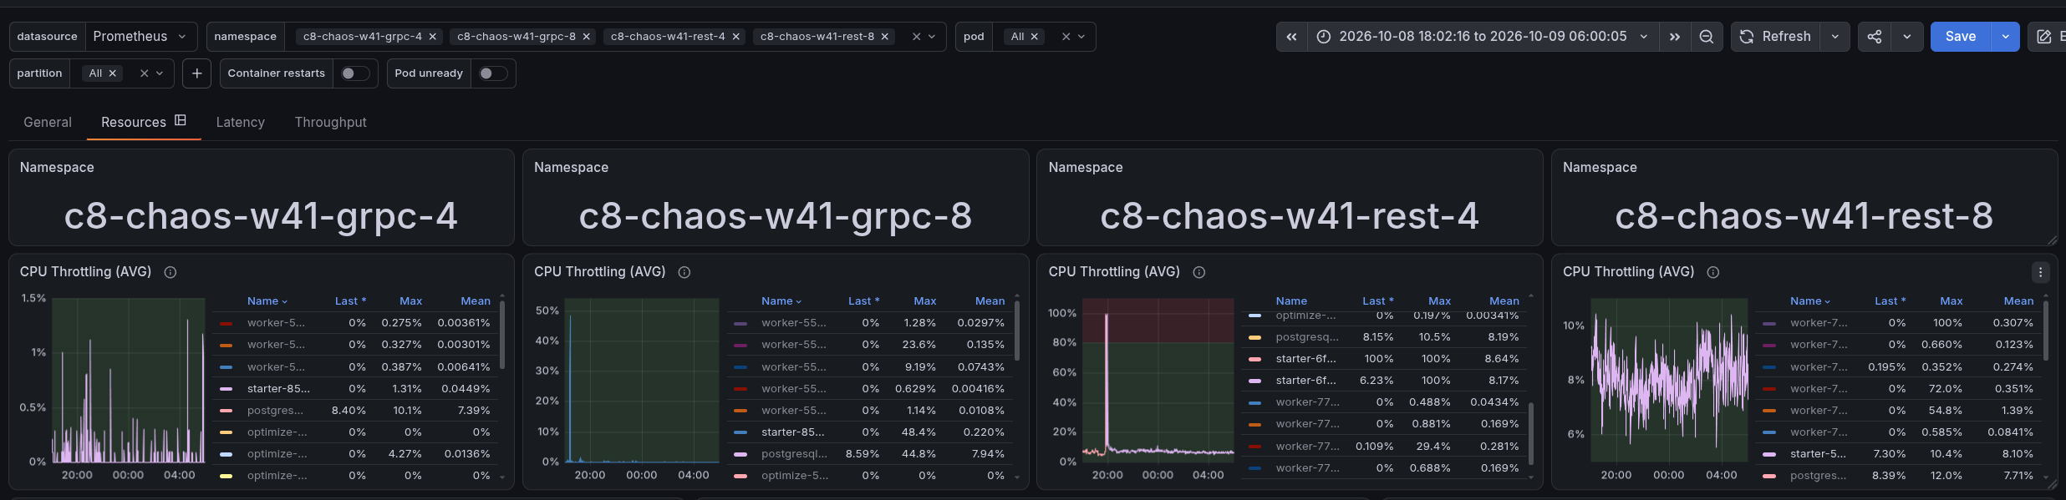
Task: Click the edit pencil icon
Action: click(x=2044, y=37)
